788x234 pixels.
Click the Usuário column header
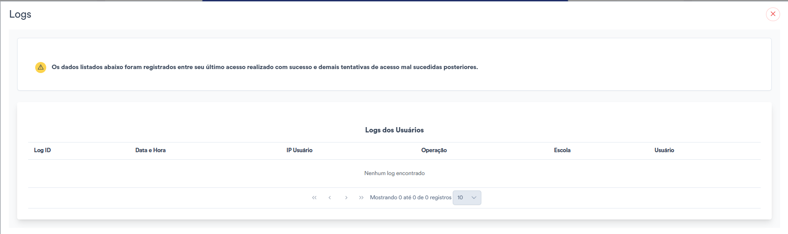coord(664,150)
